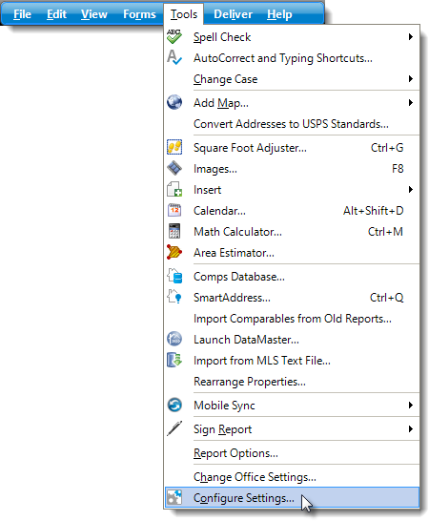
Task: Click the Area Estimator label
Action: (234, 253)
